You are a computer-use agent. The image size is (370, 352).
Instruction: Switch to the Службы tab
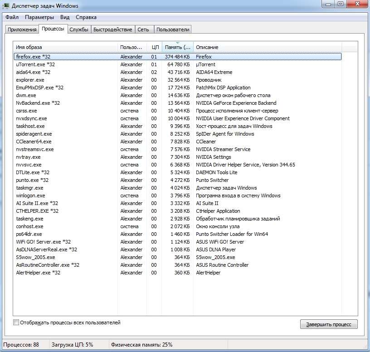point(79,29)
